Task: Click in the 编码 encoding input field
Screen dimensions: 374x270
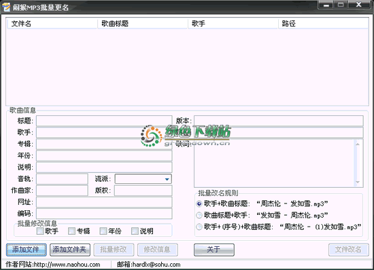Action: (104, 214)
